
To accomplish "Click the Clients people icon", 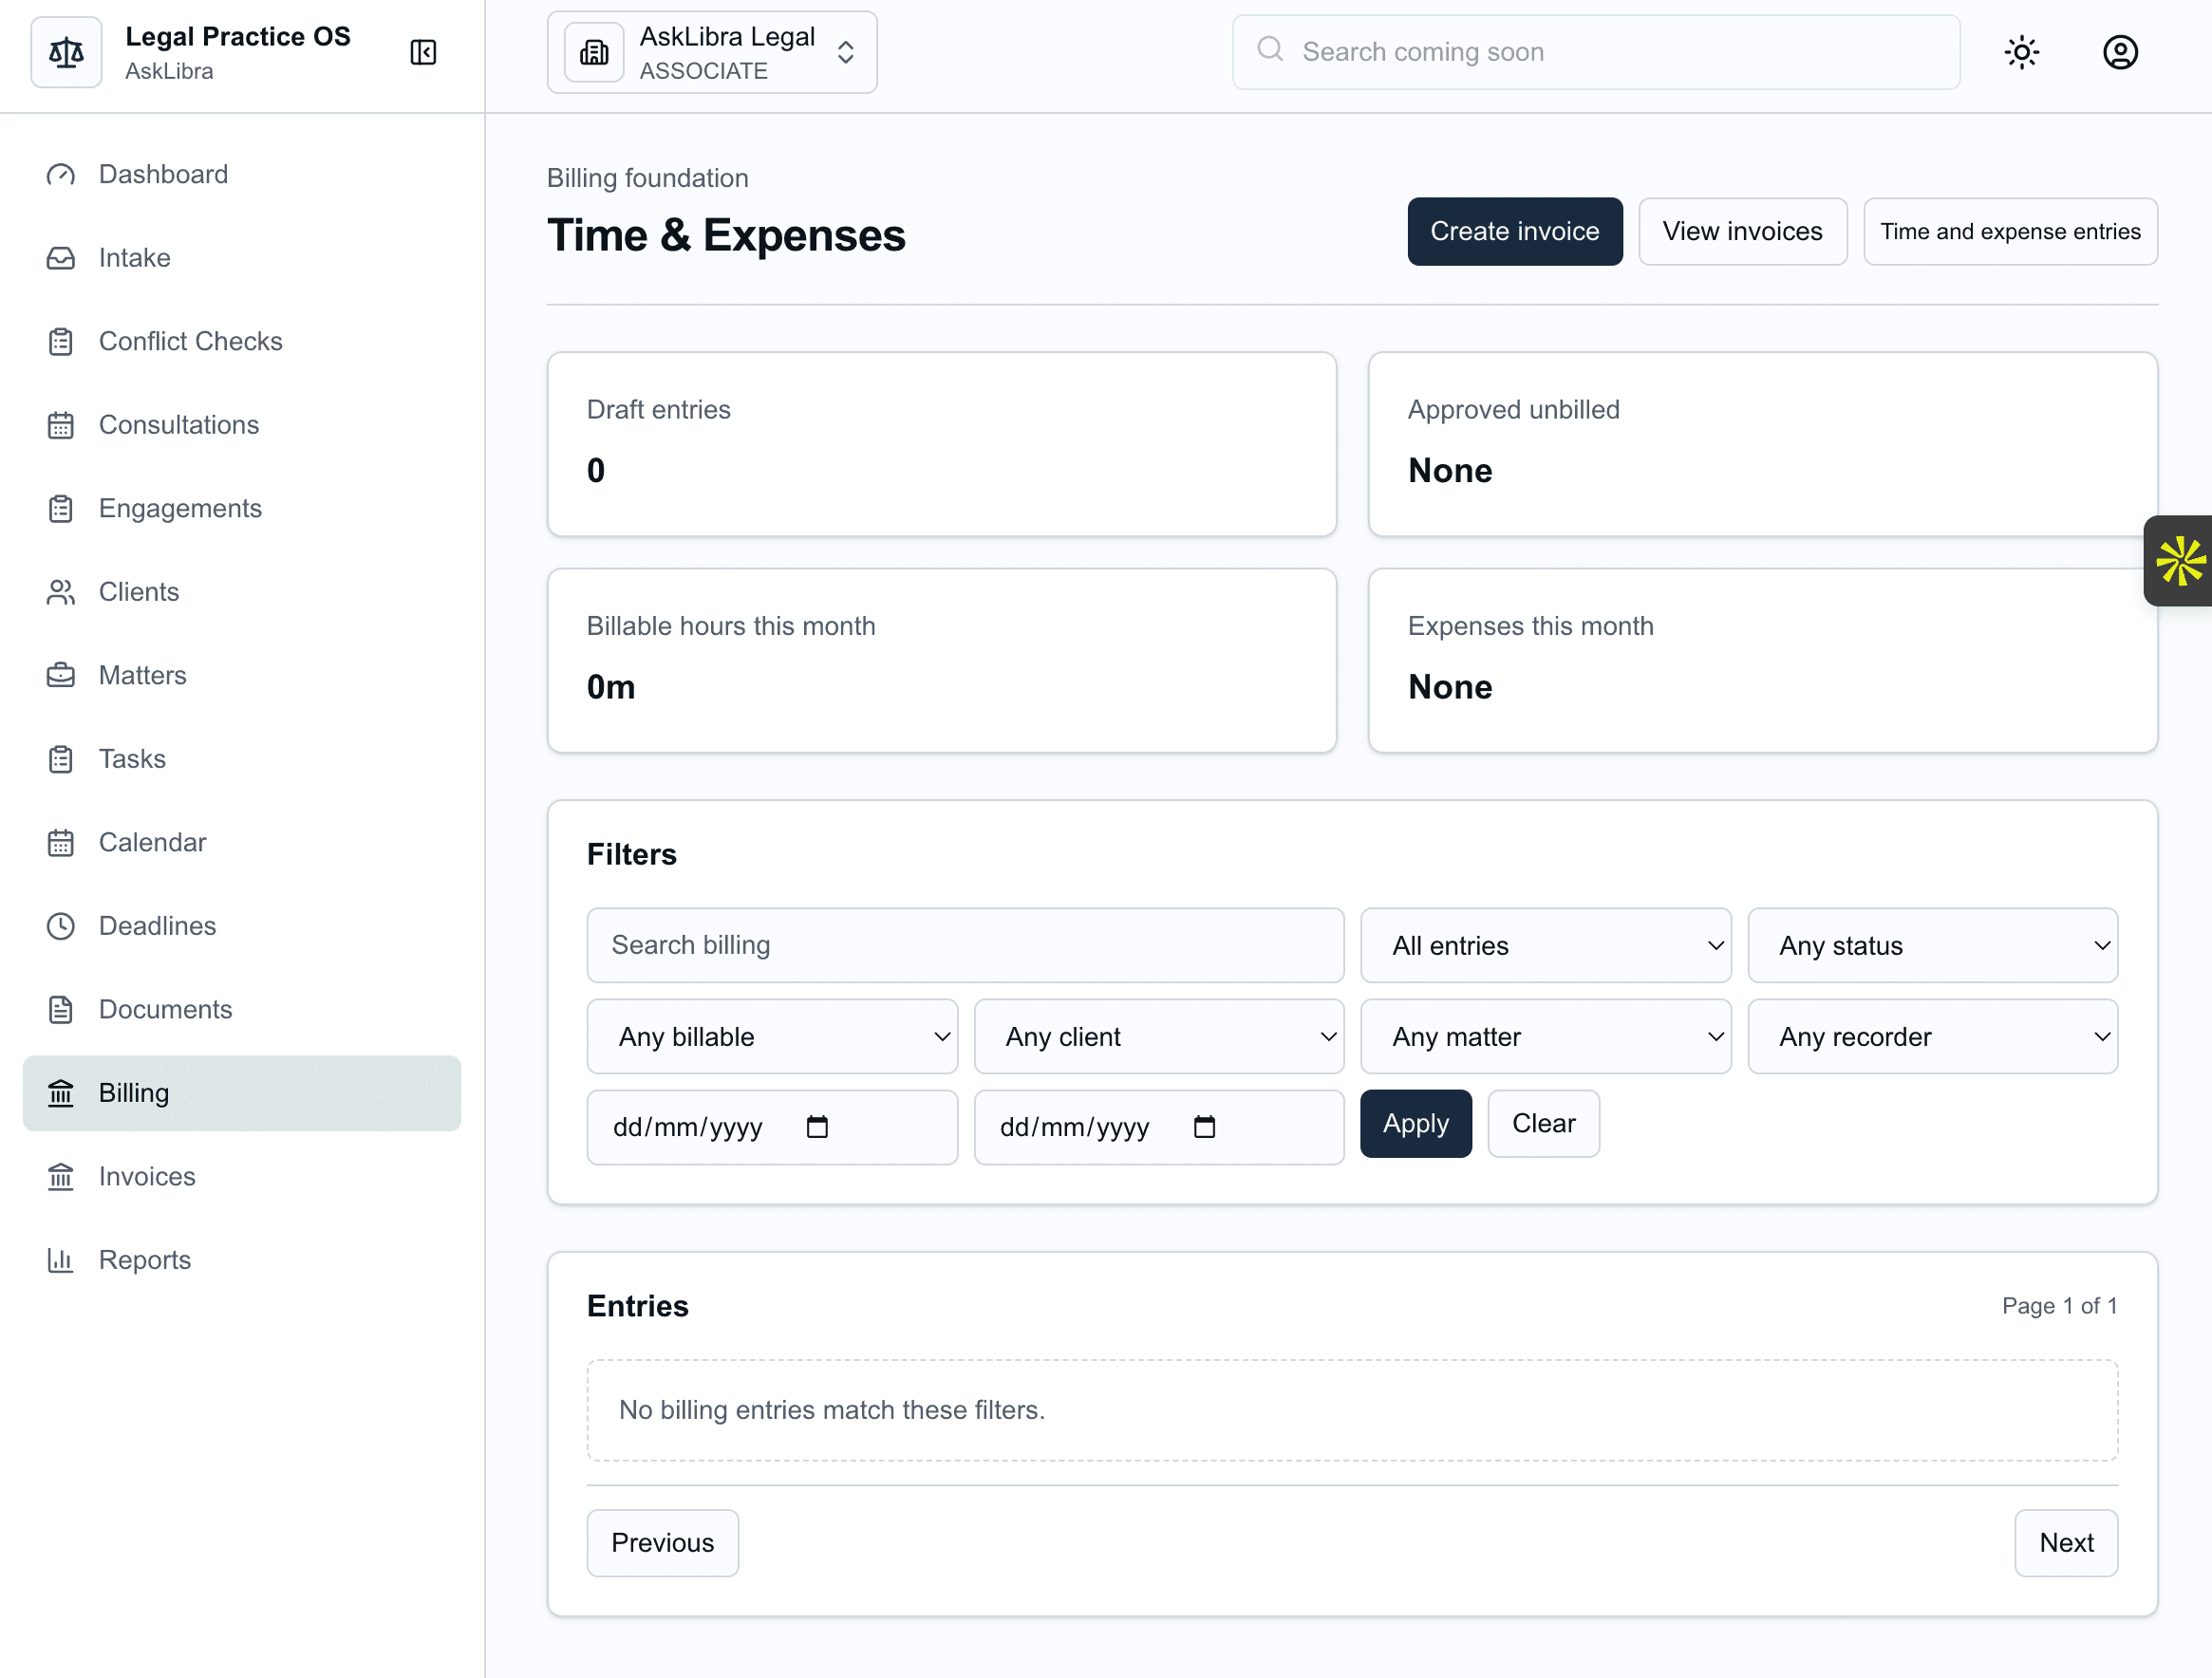I will click(61, 592).
